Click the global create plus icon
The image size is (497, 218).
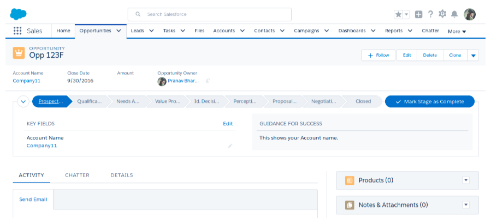point(418,14)
